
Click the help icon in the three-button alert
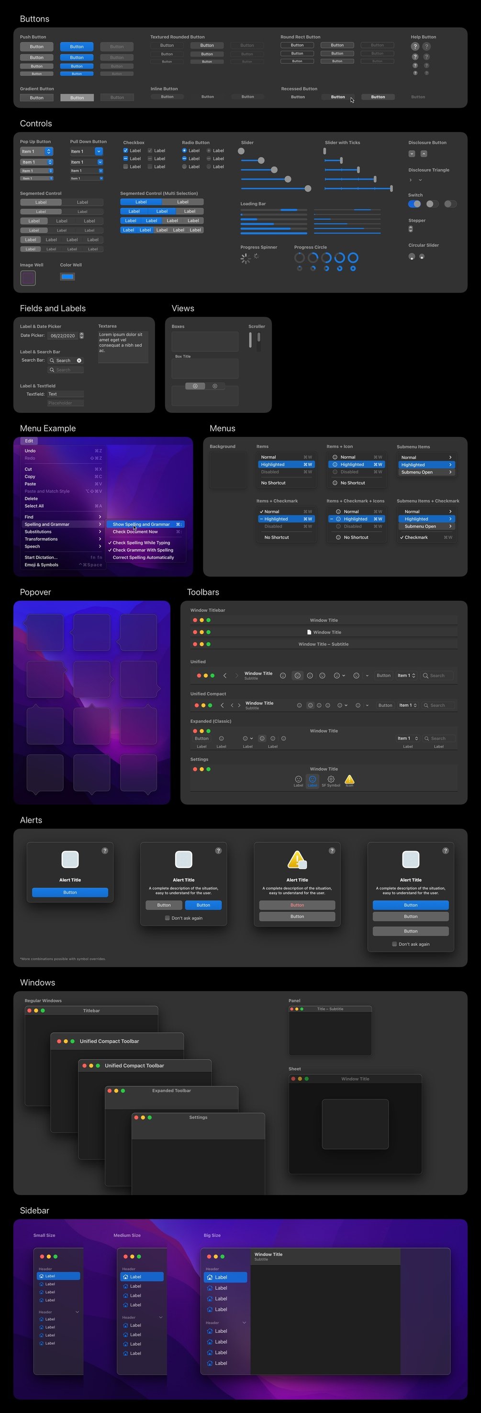click(x=446, y=851)
